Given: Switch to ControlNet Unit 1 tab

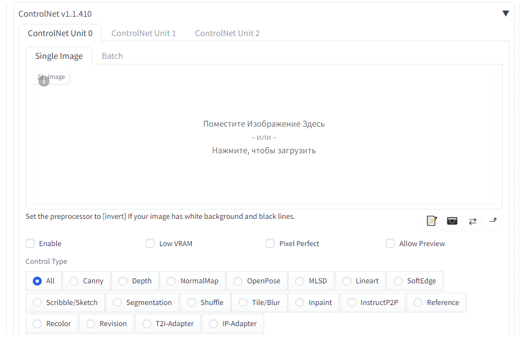Looking at the screenshot, I should pos(143,33).
